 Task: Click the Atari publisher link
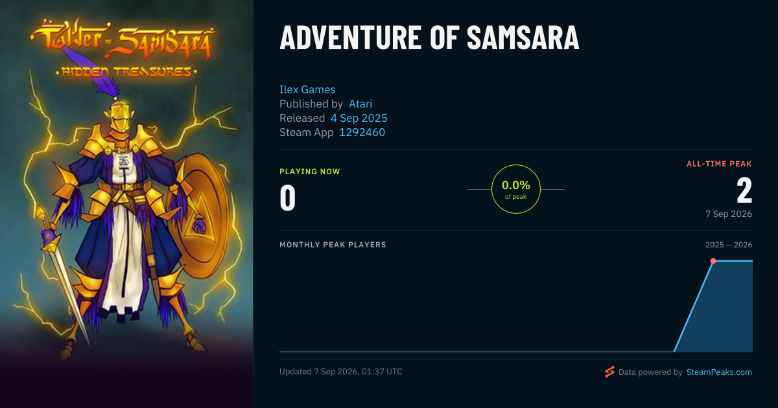click(x=360, y=104)
